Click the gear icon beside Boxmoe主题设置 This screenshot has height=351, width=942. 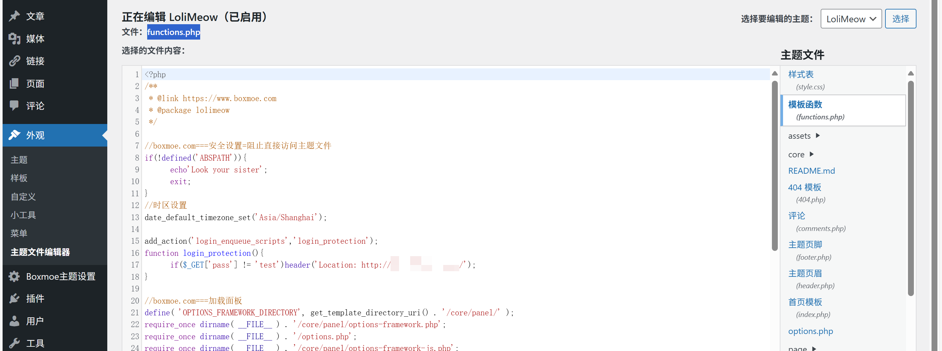pos(14,276)
